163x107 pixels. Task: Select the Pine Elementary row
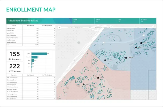point(31,40)
